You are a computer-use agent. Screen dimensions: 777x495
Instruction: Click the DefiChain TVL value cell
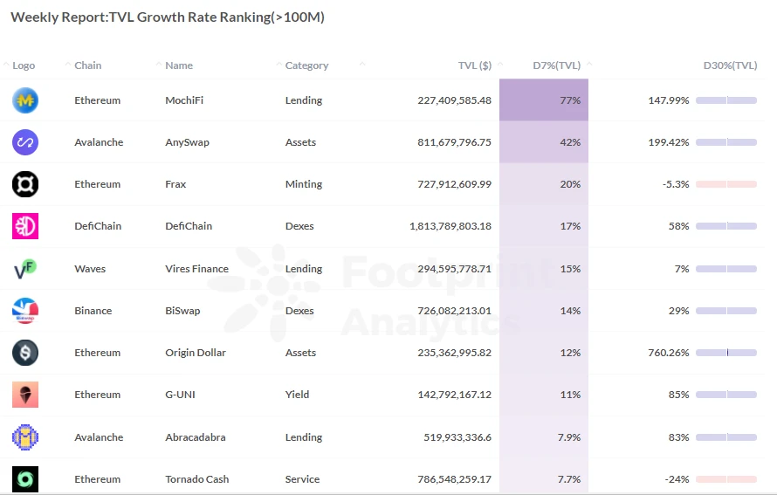click(450, 226)
